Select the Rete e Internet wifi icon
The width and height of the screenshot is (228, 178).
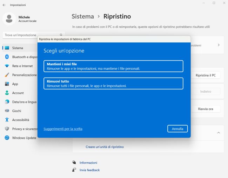pos(7,66)
